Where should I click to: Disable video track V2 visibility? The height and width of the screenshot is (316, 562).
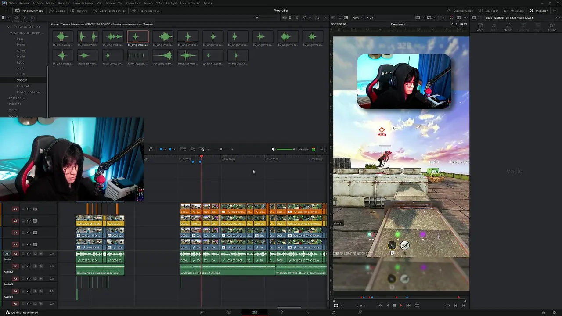pos(35,233)
